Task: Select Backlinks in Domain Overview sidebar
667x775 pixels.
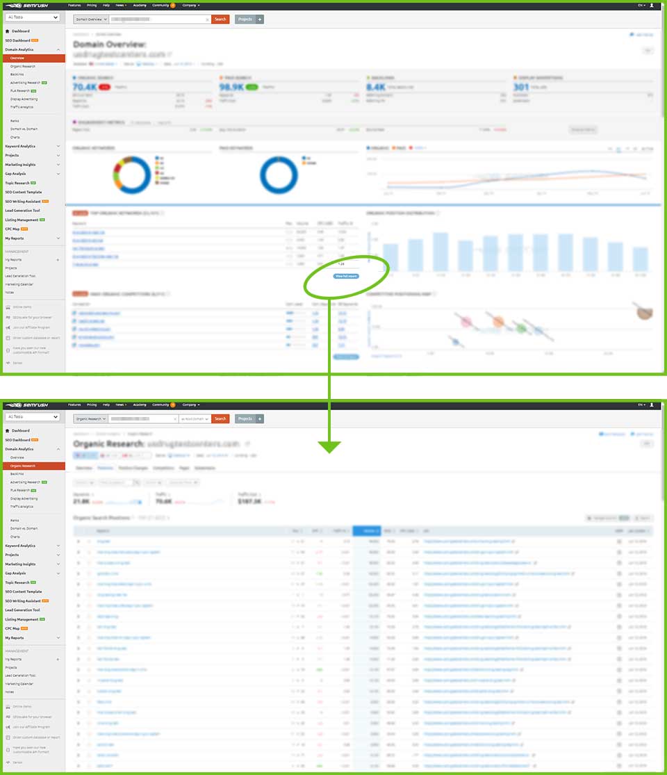Action: pyautogui.click(x=17, y=74)
